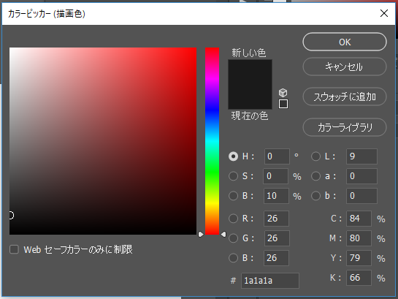Click the K black percentage field

pos(359,278)
